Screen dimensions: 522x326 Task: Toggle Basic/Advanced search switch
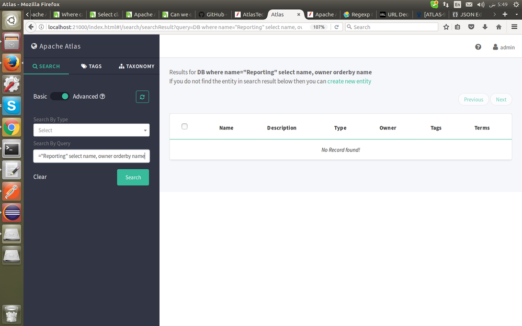[x=60, y=97]
